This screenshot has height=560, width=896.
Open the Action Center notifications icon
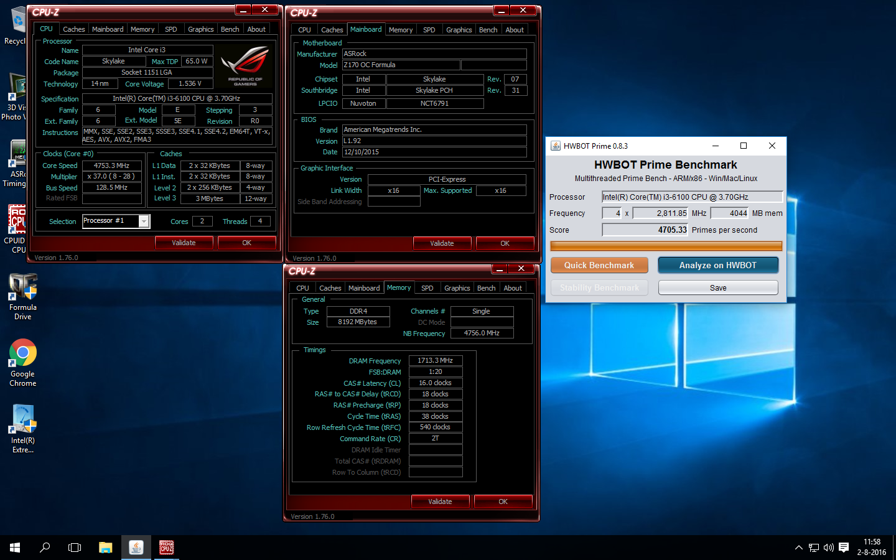coord(844,548)
